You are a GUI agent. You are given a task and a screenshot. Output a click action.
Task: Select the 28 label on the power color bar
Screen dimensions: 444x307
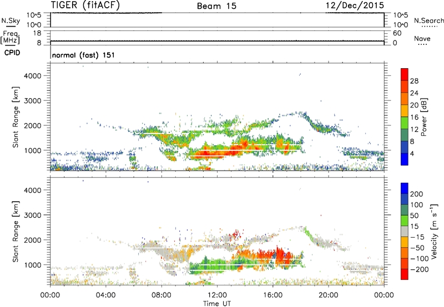point(414,81)
